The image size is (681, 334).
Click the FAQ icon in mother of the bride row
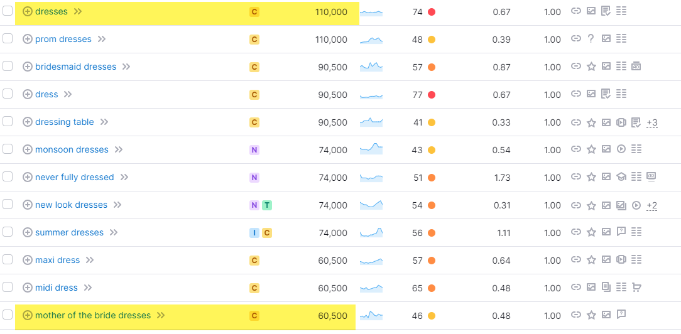pyautogui.click(x=621, y=315)
